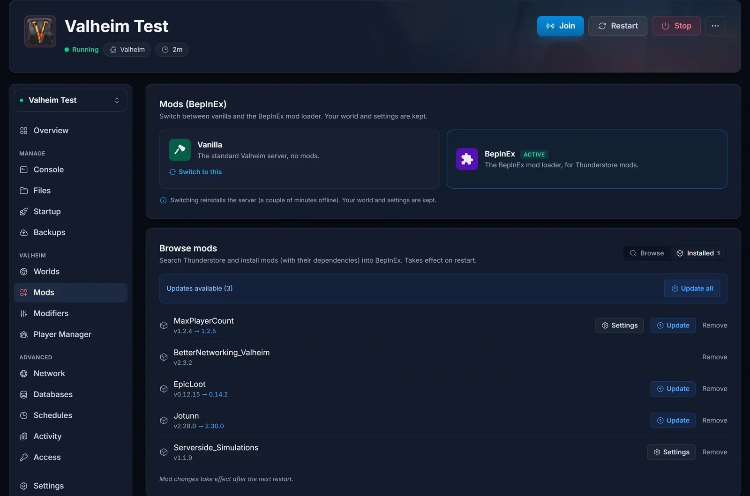This screenshot has height=496, width=750.
Task: Update EpicLoot mod
Action: click(673, 389)
